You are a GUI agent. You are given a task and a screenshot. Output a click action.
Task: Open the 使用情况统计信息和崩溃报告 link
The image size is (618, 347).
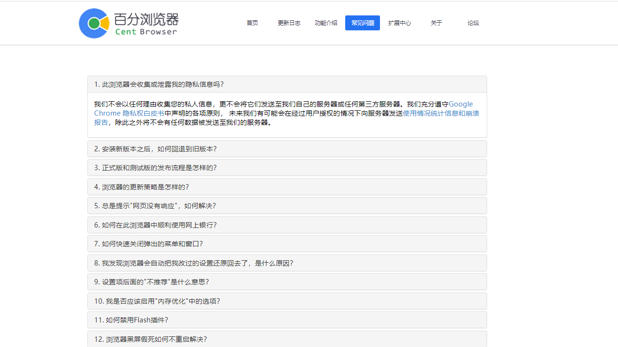tap(440, 113)
